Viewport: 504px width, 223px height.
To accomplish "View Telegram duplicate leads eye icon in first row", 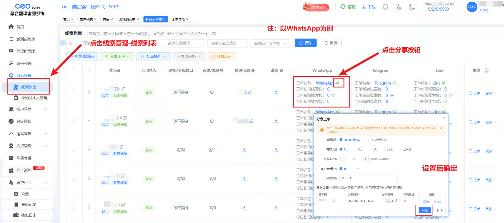I will point(392,95).
